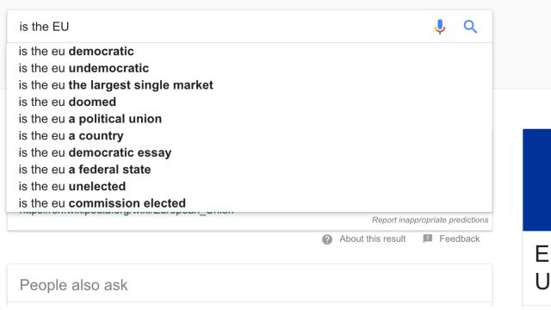Click the blue magnifying glass search icon
This screenshot has width=551, height=310.
tap(470, 27)
